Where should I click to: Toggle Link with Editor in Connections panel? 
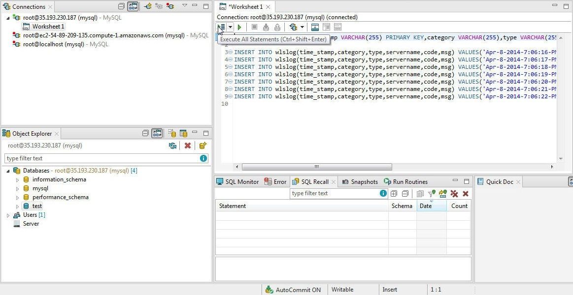click(x=133, y=6)
